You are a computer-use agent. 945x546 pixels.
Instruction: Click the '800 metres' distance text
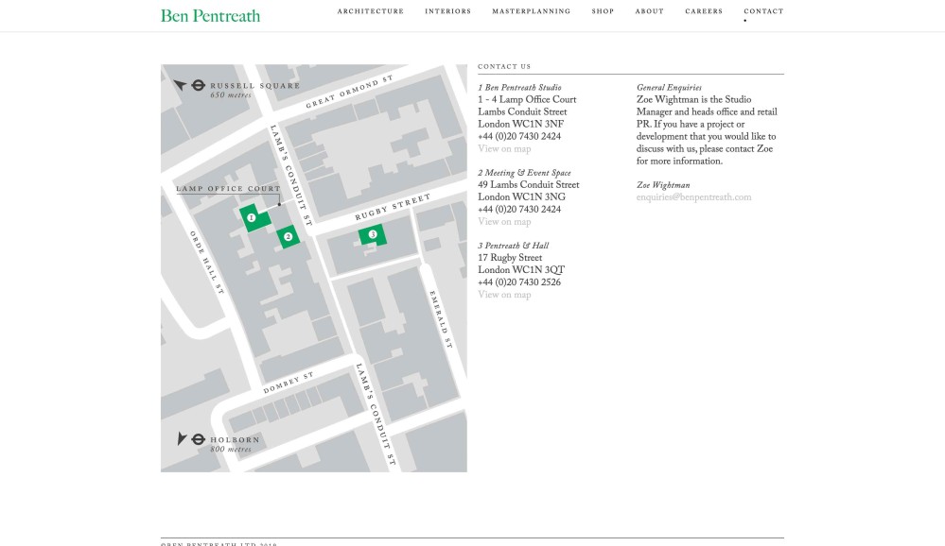pyautogui.click(x=231, y=449)
